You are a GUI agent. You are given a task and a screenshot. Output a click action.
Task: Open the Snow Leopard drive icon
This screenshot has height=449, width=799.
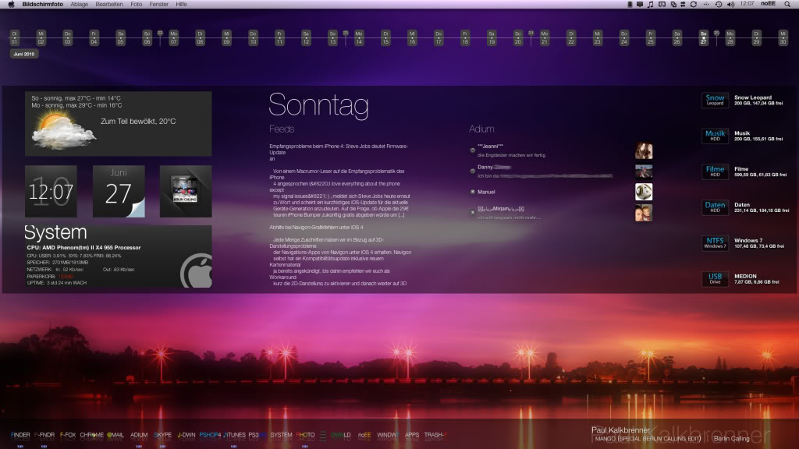(715, 100)
